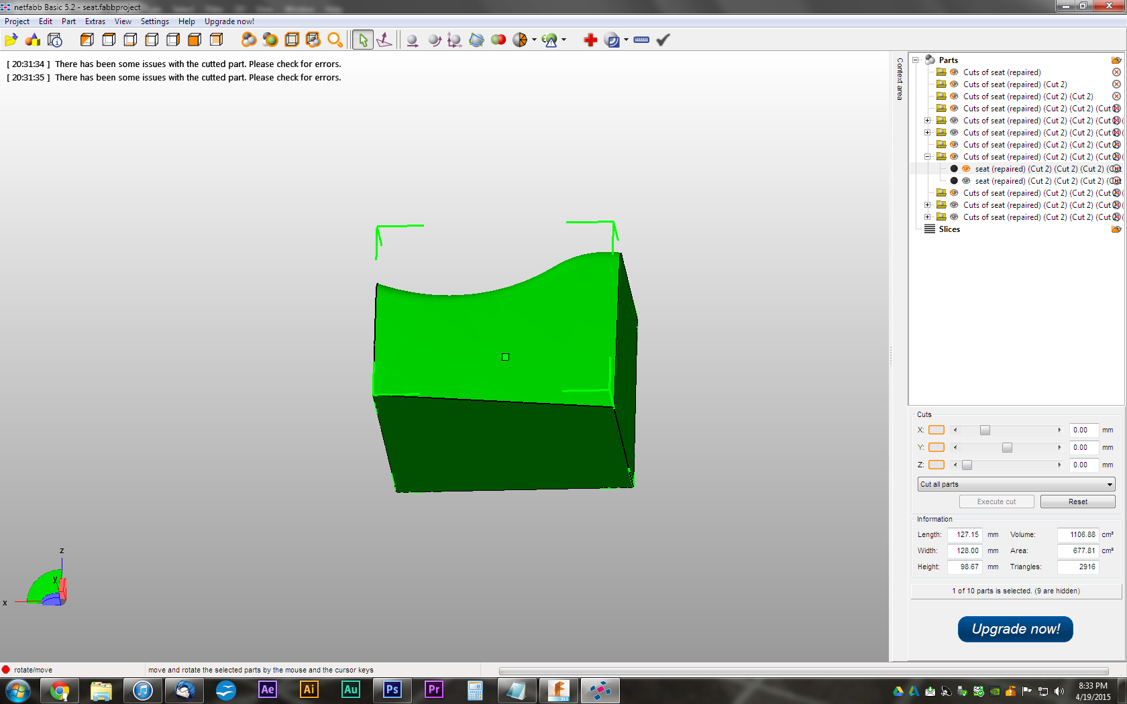Click the orange magnifier zoom icon
Viewport: 1127px width, 704px height.
click(x=335, y=40)
